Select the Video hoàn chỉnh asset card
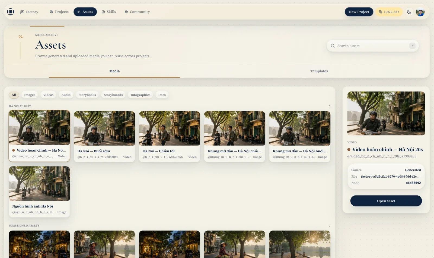434x258 pixels. 39,136
